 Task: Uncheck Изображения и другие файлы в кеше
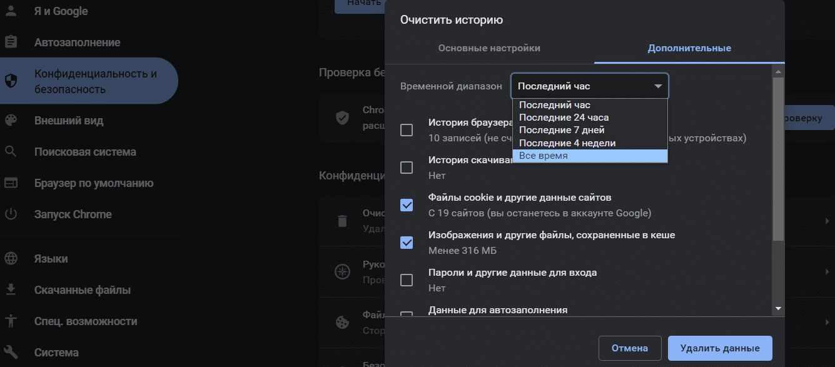(407, 243)
